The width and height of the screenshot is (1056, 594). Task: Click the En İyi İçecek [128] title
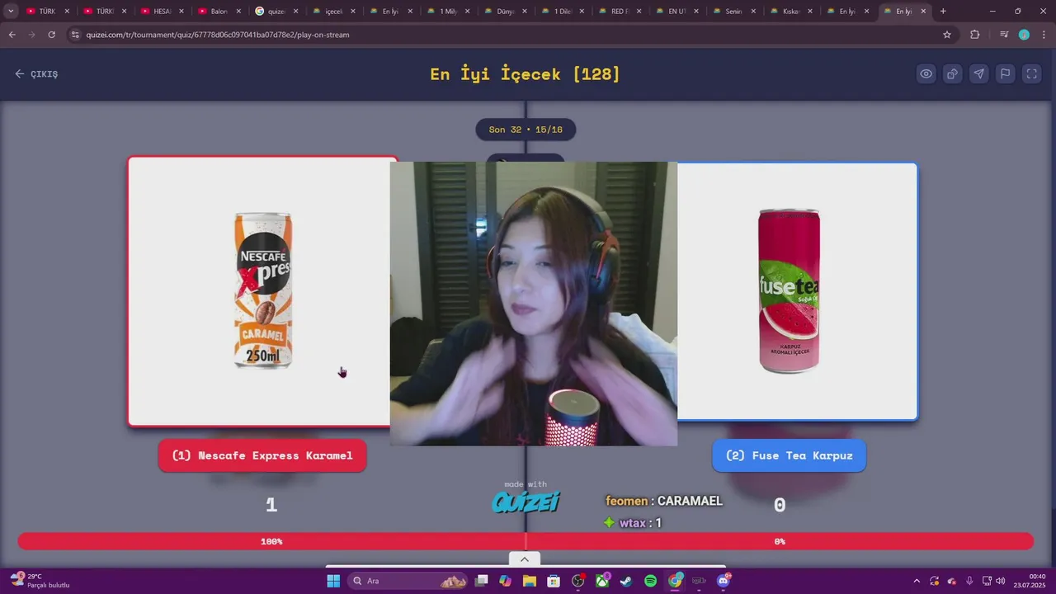(525, 73)
